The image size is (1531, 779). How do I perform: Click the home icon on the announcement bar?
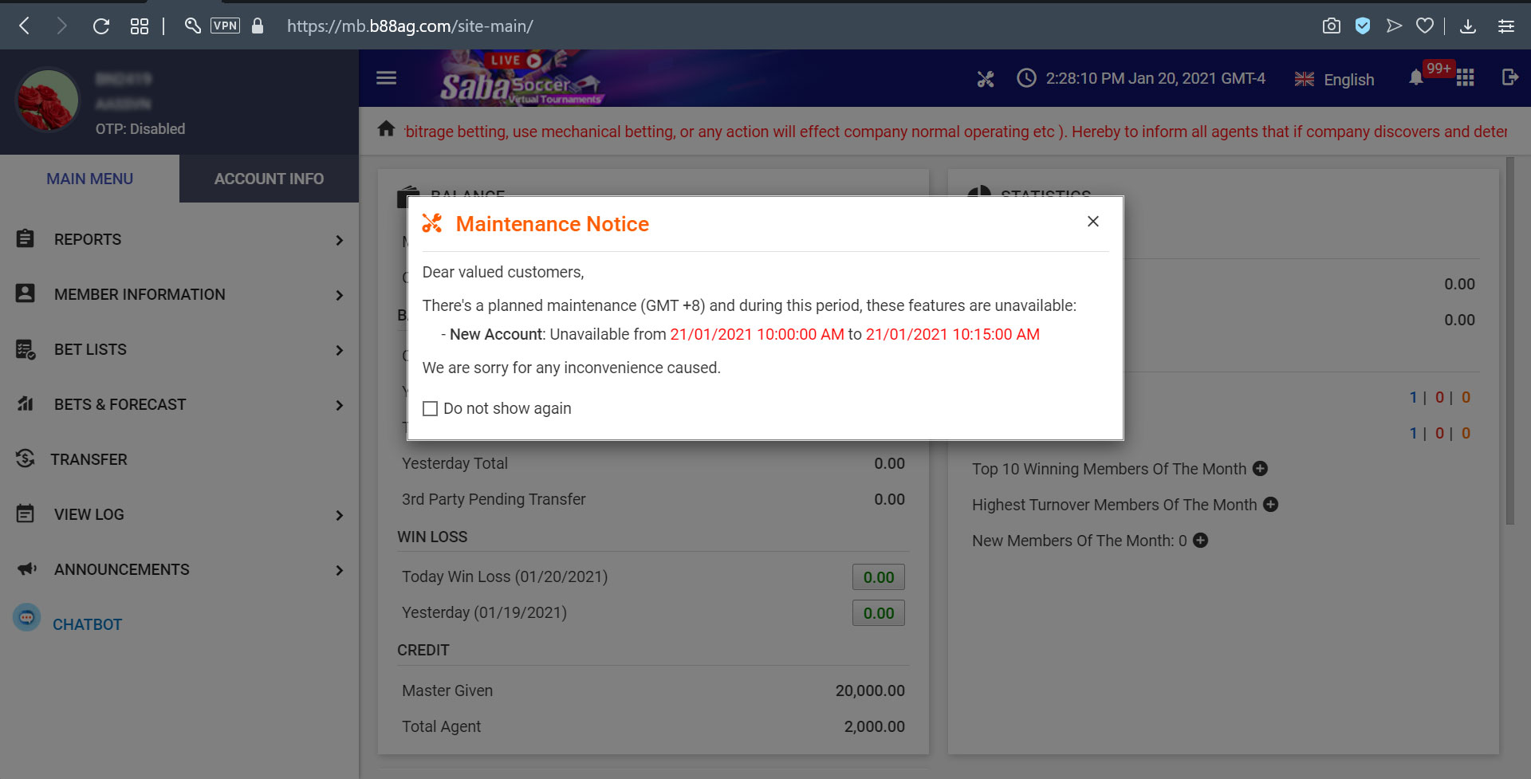coord(387,128)
